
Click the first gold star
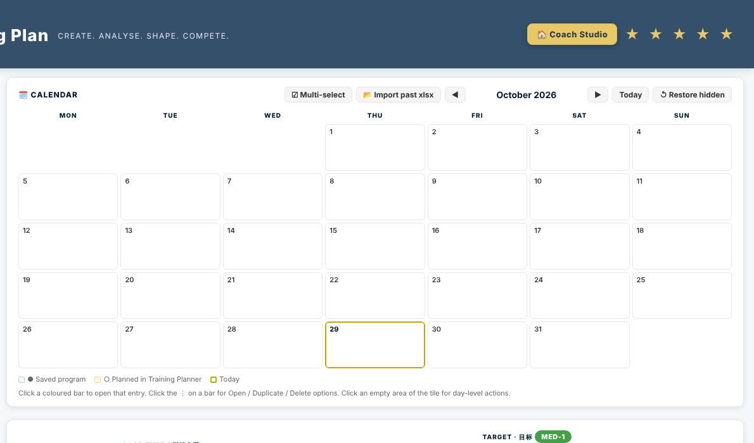[x=632, y=34]
